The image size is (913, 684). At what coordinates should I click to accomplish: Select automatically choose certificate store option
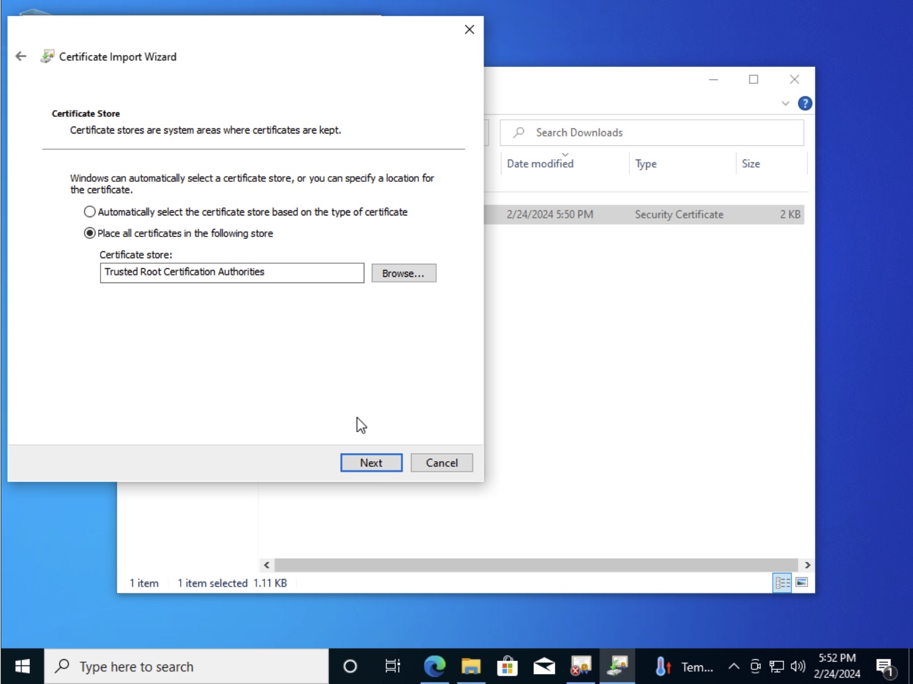coord(90,212)
